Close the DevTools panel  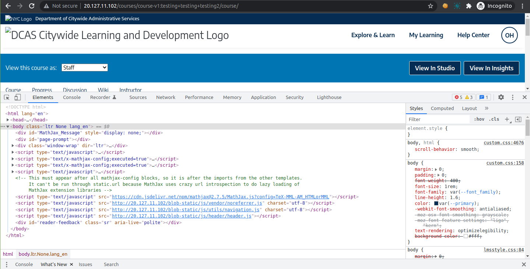(x=524, y=97)
